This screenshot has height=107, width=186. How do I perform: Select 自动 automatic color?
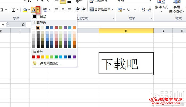point(54,16)
